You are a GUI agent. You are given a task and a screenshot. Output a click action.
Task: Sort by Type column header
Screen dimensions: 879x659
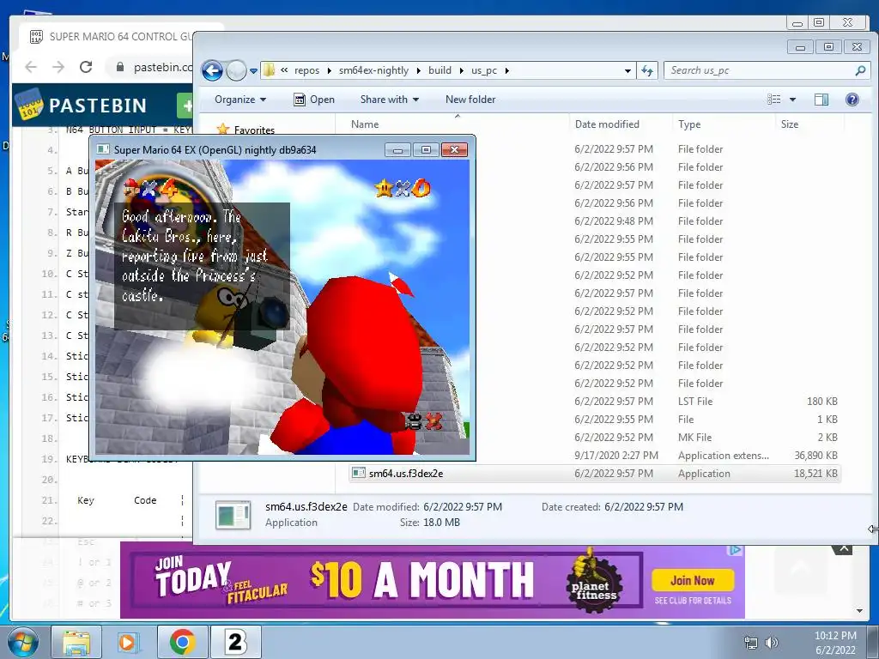689,124
